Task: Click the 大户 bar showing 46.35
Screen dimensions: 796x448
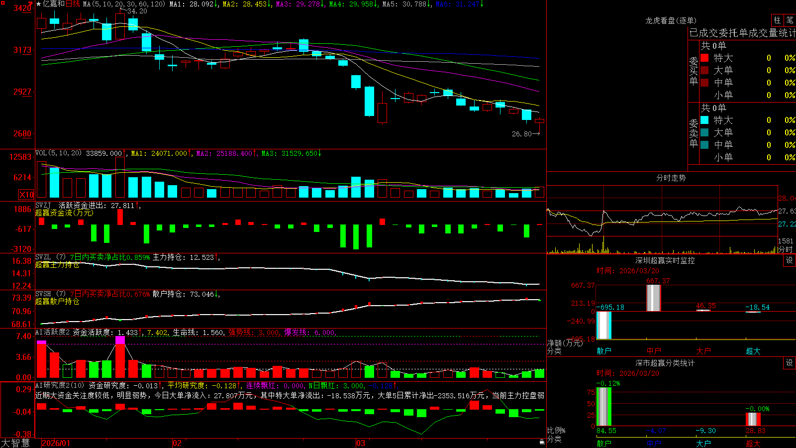Action: click(x=703, y=311)
